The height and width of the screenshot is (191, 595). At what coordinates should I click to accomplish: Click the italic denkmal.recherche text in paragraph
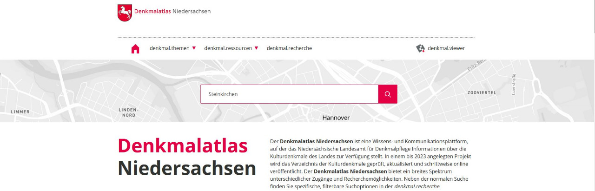coord(416,186)
